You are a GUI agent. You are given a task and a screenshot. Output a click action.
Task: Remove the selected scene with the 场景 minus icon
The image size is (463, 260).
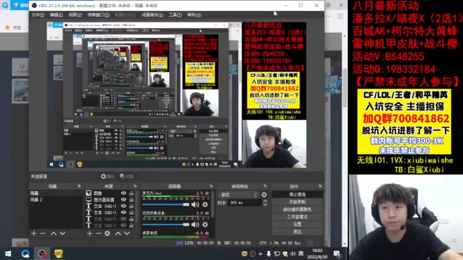(x=43, y=233)
